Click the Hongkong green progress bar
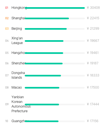Screen dimensions: 109x129 (55, 8)
